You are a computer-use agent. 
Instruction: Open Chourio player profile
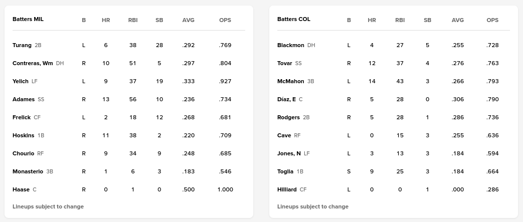tap(24, 153)
